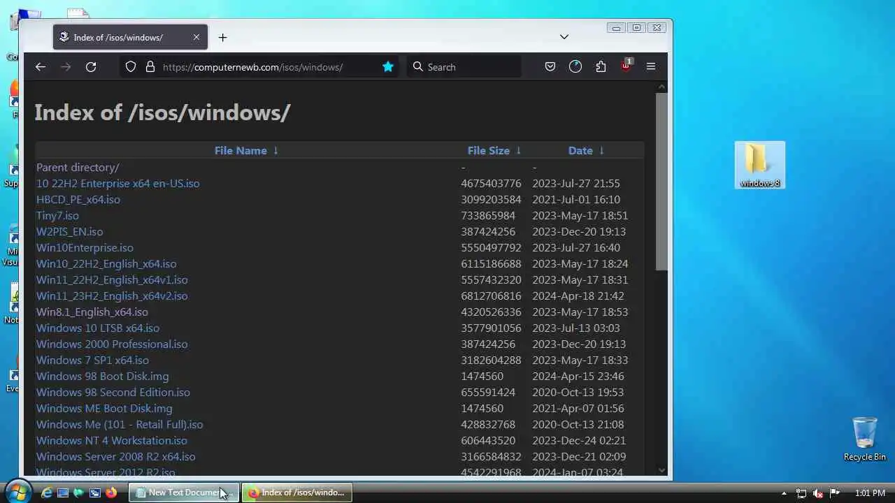Click the down arrow beside Date

point(601,151)
